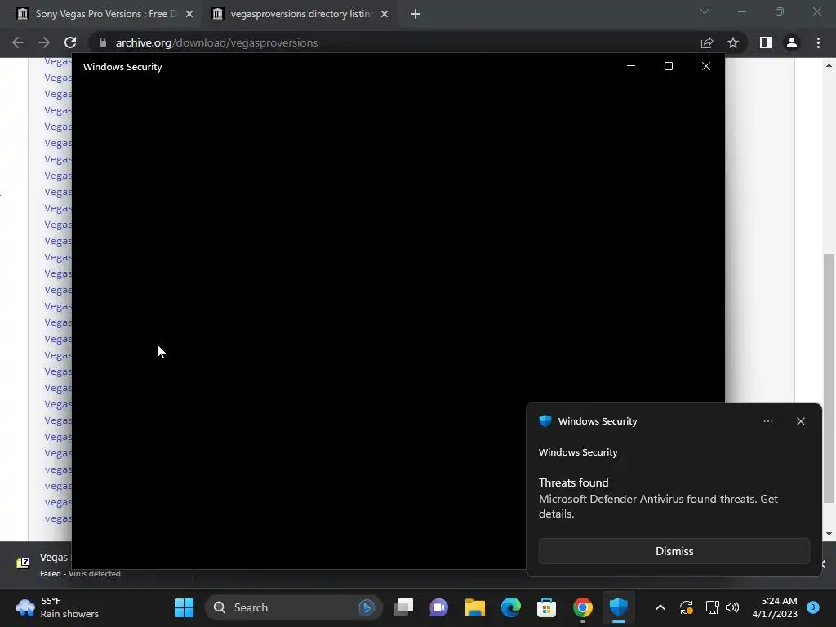This screenshot has height=627, width=836.
Task: Open the Windows Start menu
Action: coord(184,607)
